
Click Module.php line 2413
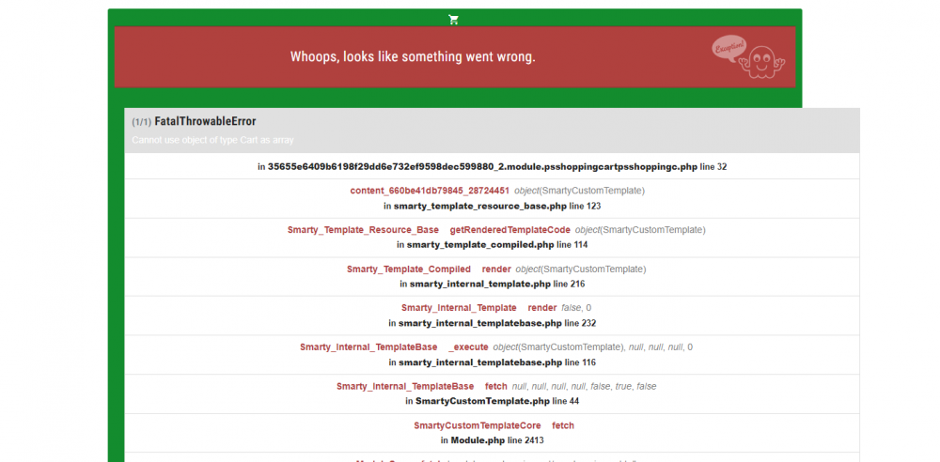tap(493, 440)
